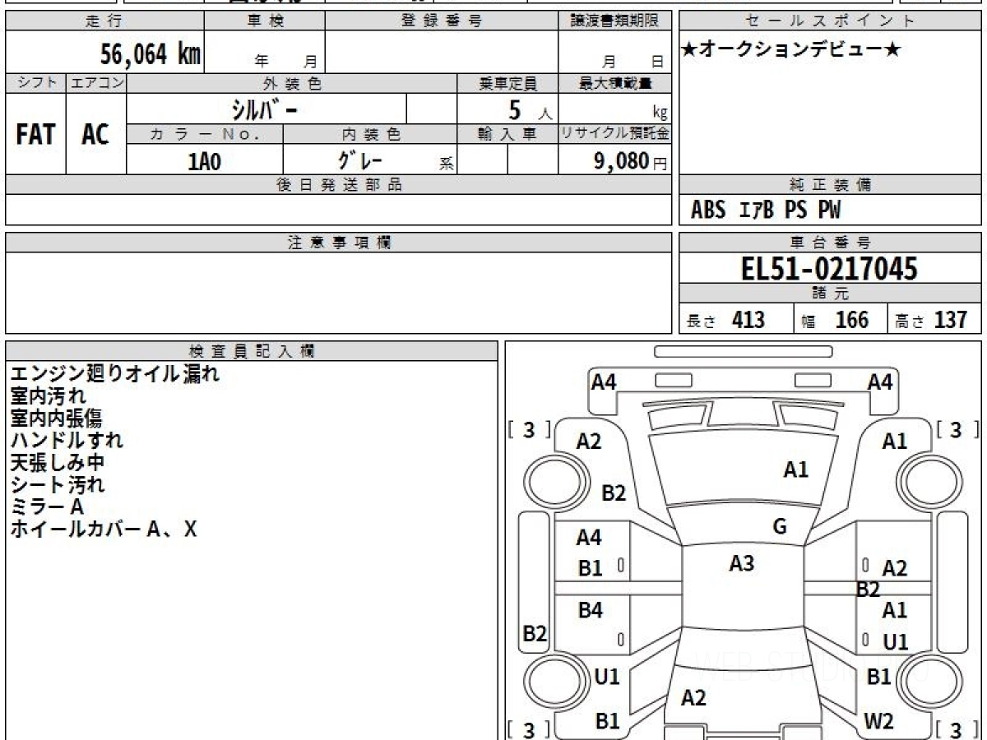
Task: Click the 注意事項欄 header
Action: click(x=339, y=243)
